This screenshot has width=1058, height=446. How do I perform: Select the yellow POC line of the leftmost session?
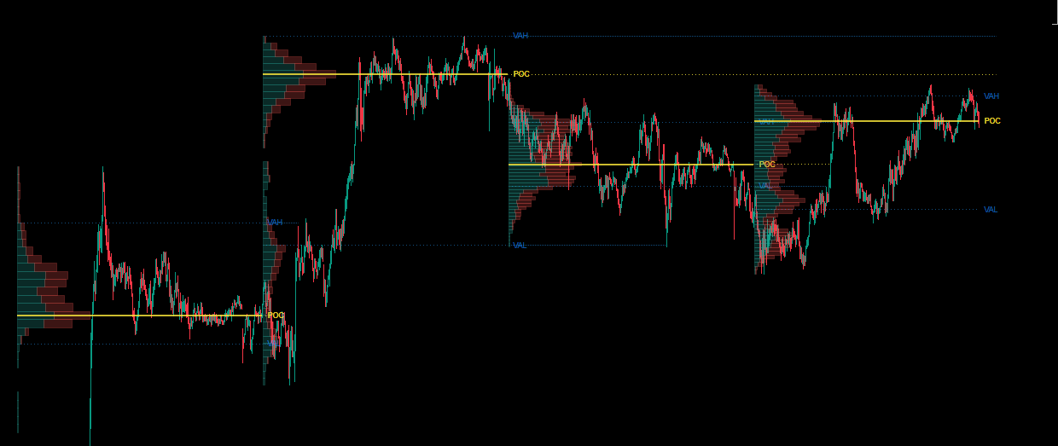coord(137,316)
